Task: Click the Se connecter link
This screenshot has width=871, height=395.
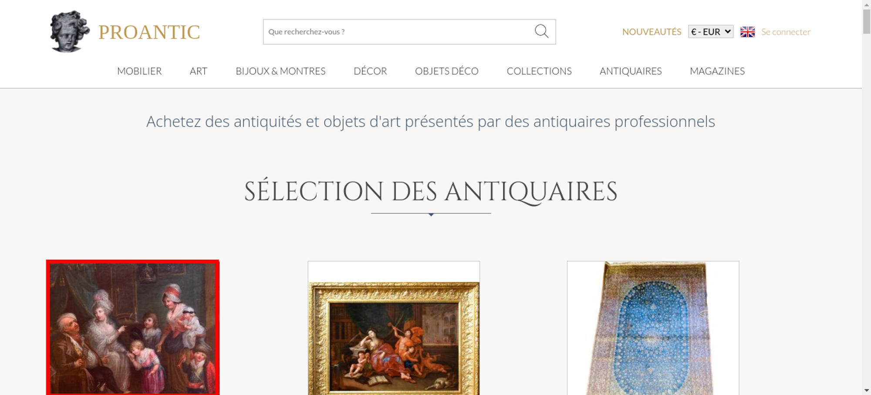Action: point(786,32)
